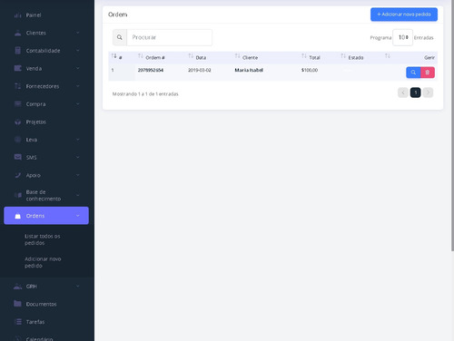
Task: Click the Tarefas list icon
Action: pyautogui.click(x=18, y=322)
